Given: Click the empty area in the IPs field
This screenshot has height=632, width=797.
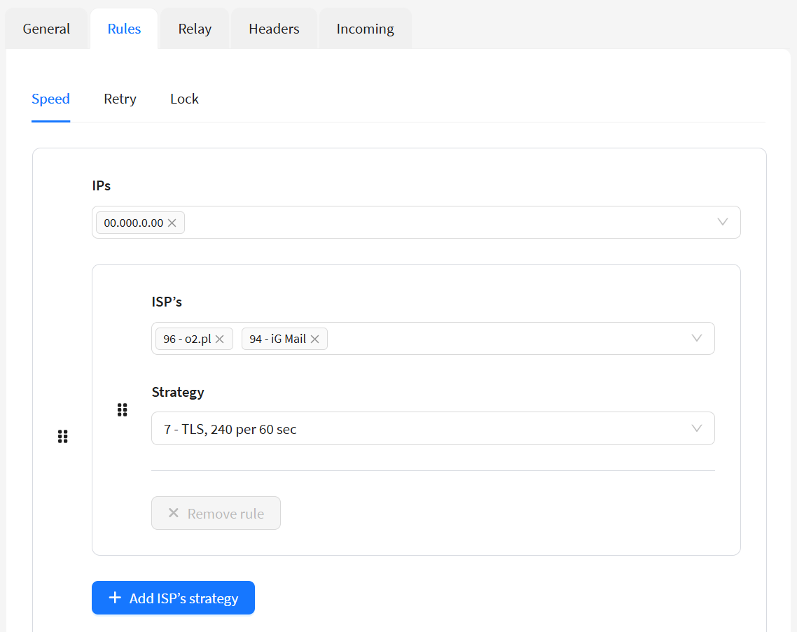Looking at the screenshot, I should click(x=441, y=223).
